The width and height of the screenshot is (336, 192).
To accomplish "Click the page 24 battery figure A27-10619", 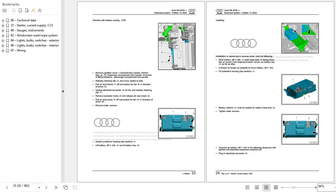I will (x=300, y=129).
